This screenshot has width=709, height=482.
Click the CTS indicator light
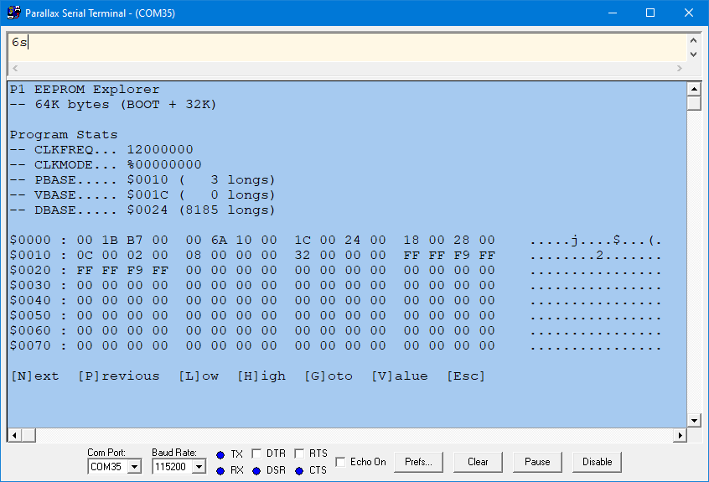point(299,470)
